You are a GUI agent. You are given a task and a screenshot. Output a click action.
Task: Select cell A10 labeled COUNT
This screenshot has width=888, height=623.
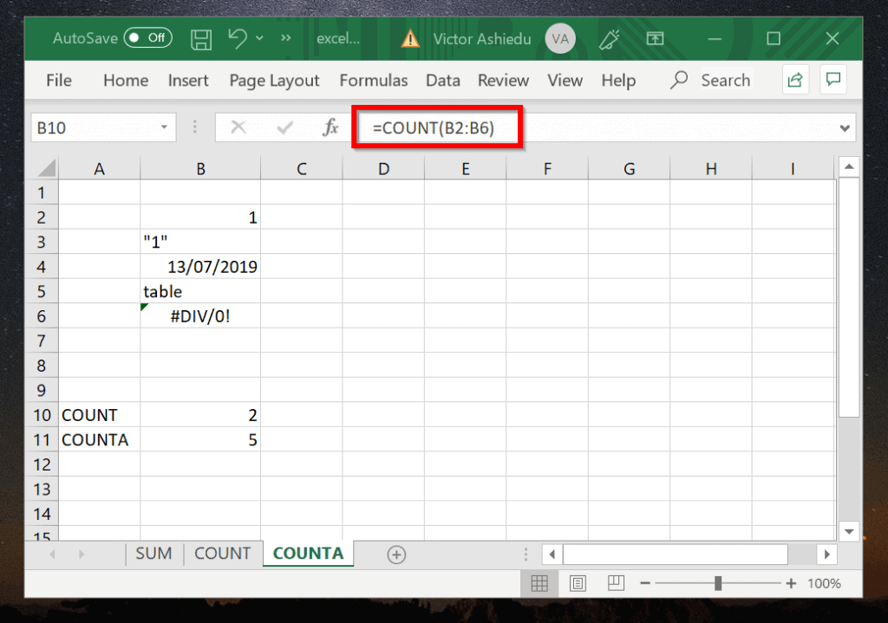[99, 415]
